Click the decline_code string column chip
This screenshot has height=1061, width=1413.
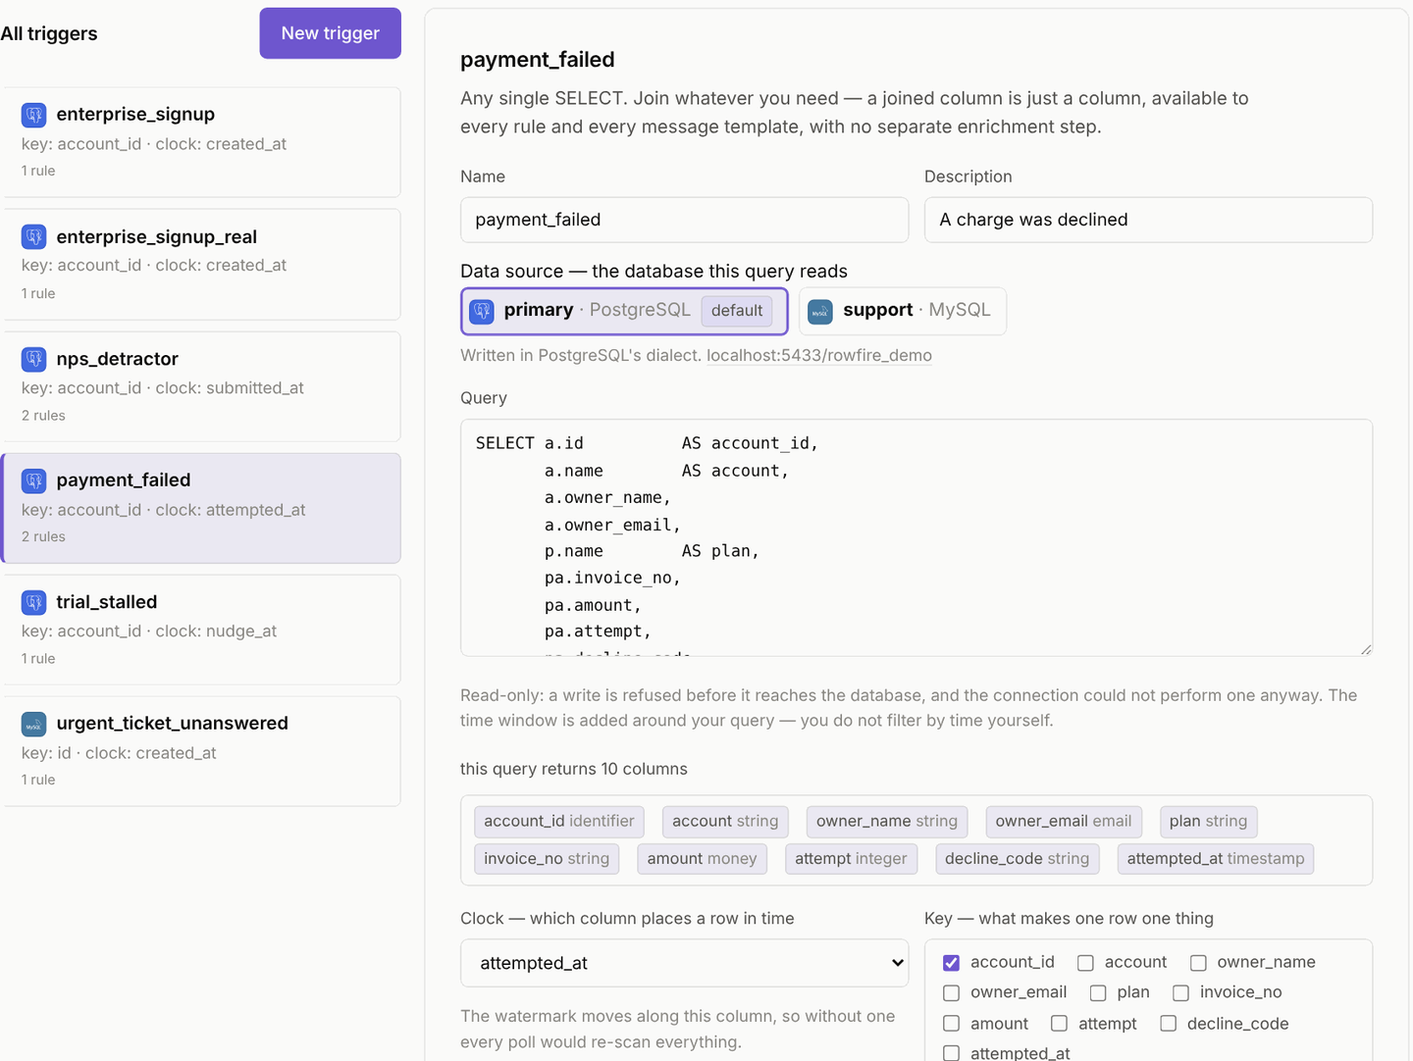pyautogui.click(x=1017, y=858)
